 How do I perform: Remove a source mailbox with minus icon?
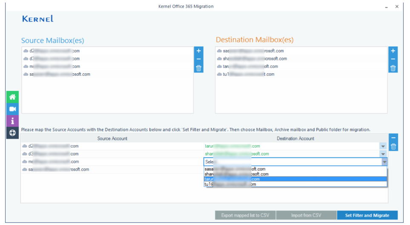click(199, 59)
